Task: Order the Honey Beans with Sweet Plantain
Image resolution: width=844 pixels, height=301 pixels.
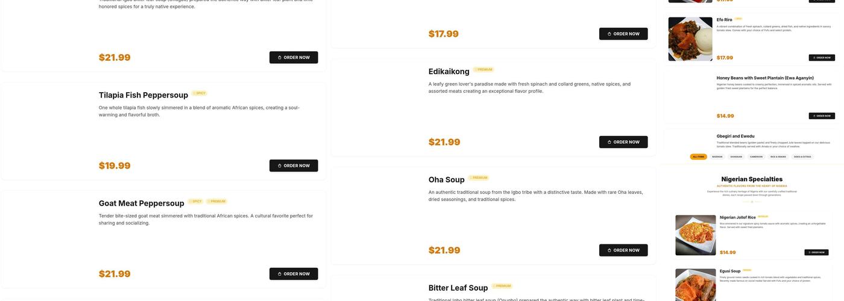Action: [x=822, y=116]
